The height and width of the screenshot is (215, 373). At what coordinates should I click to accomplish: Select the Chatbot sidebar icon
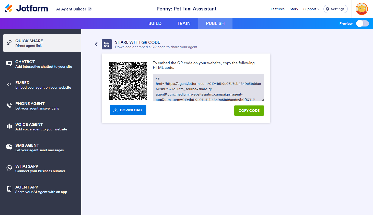[x=9, y=64]
